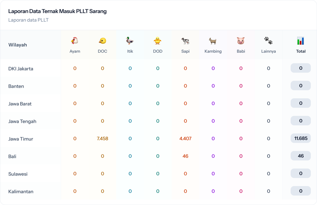Click the Bali total badge showing 46
Viewport: 317px width, 205px height.
click(301, 156)
